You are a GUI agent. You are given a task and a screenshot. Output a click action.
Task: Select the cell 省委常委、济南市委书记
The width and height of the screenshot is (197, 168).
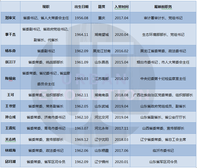(46, 117)
